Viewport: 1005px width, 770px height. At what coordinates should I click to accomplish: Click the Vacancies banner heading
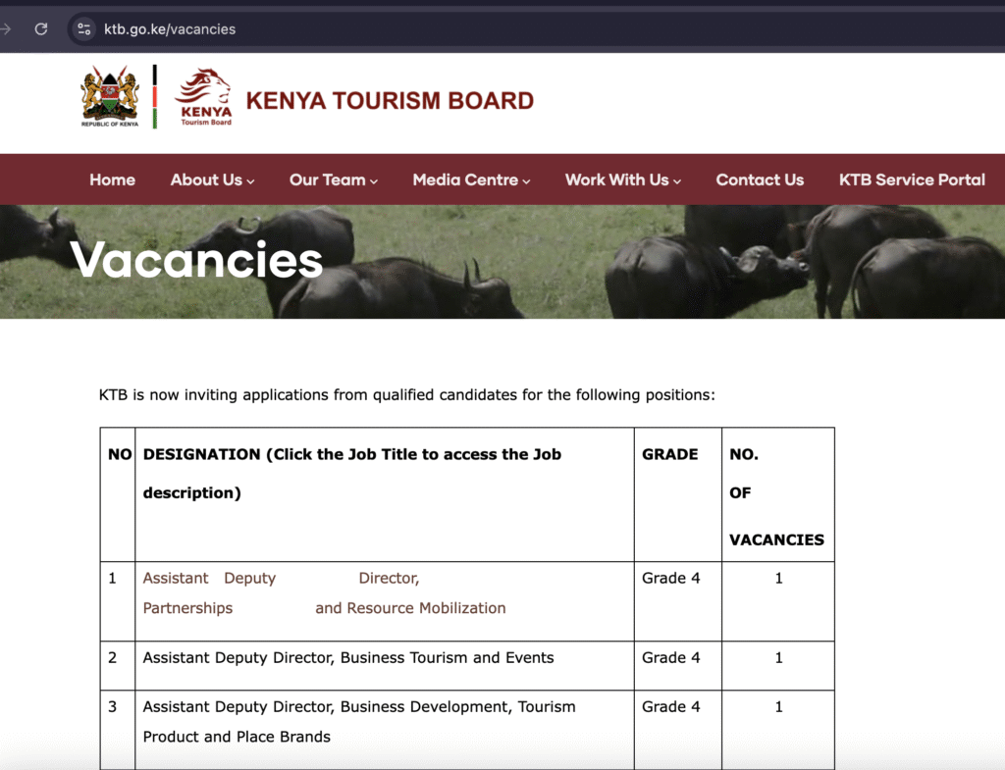196,260
